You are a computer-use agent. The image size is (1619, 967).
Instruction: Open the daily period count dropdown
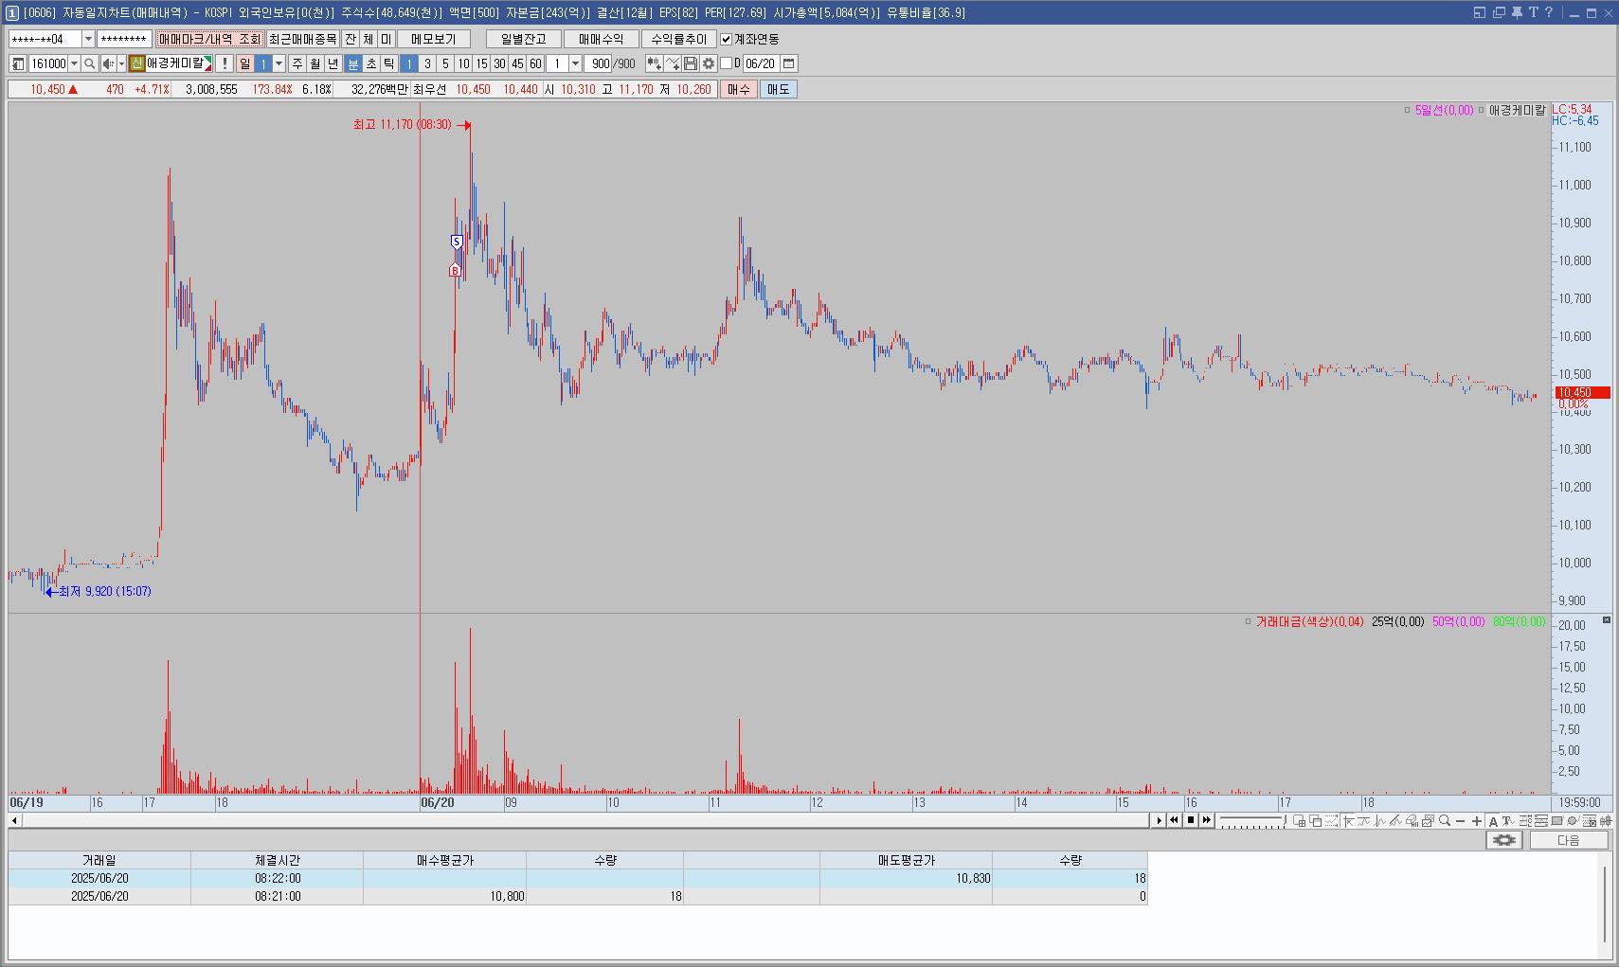279,63
